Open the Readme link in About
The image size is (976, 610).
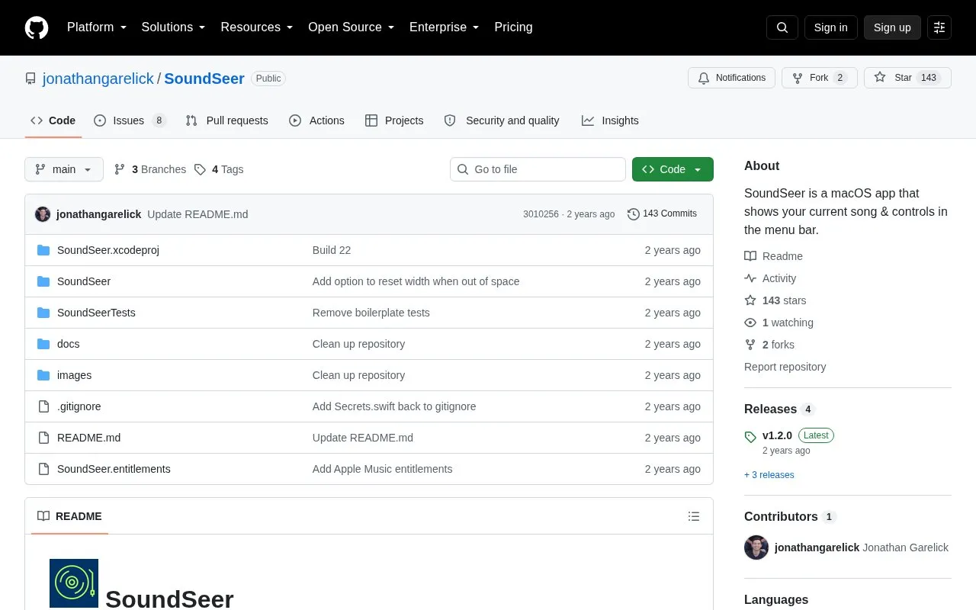[x=773, y=256]
